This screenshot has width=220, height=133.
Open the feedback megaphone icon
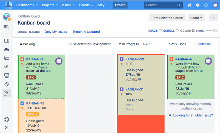(x=189, y=5)
